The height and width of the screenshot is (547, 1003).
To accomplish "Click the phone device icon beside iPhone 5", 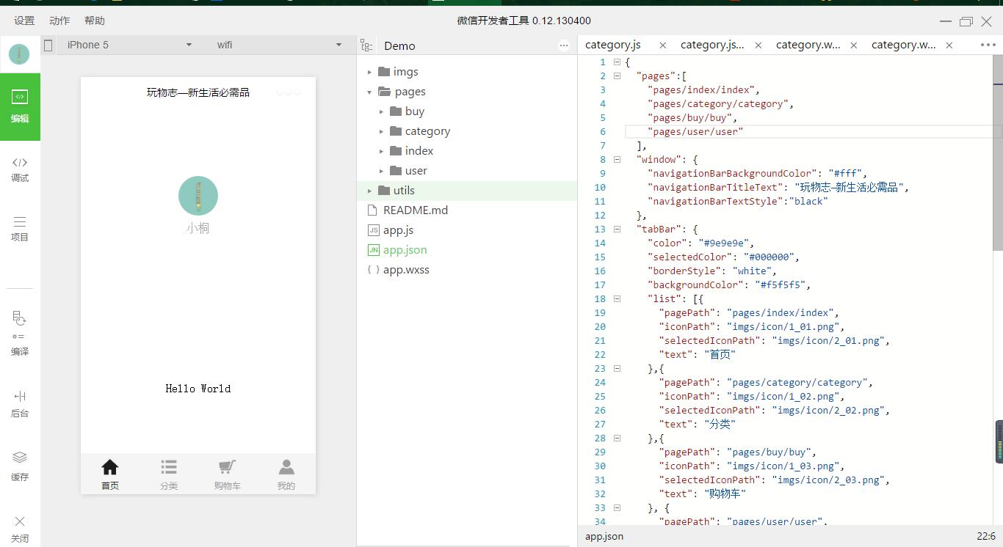I will point(48,45).
